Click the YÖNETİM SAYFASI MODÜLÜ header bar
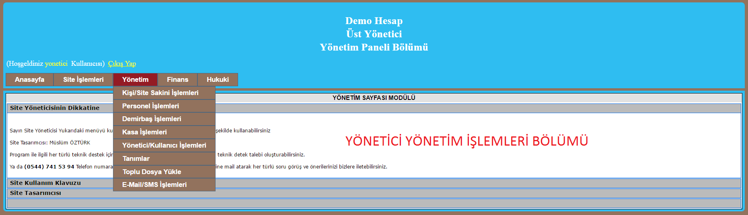 [x=374, y=97]
